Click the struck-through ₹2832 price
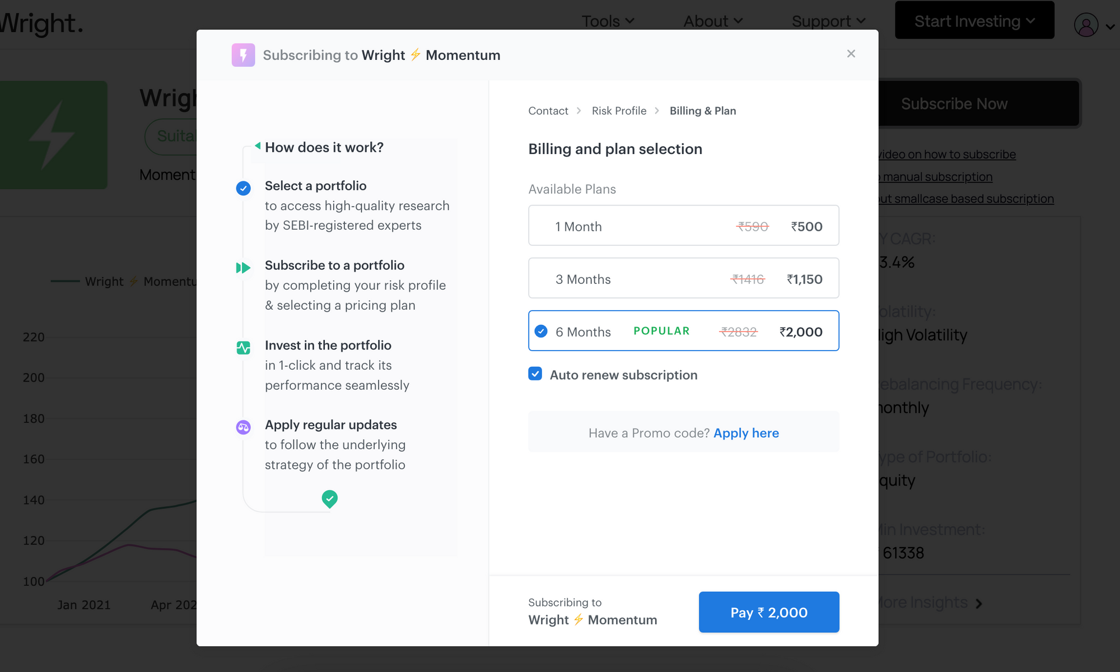The image size is (1120, 672). coord(739,332)
